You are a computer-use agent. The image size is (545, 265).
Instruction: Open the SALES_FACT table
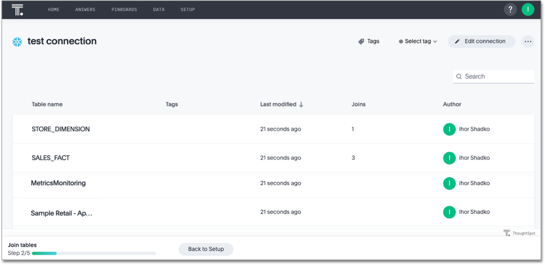coord(51,158)
